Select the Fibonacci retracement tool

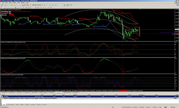pyautogui.click(x=18, y=7)
